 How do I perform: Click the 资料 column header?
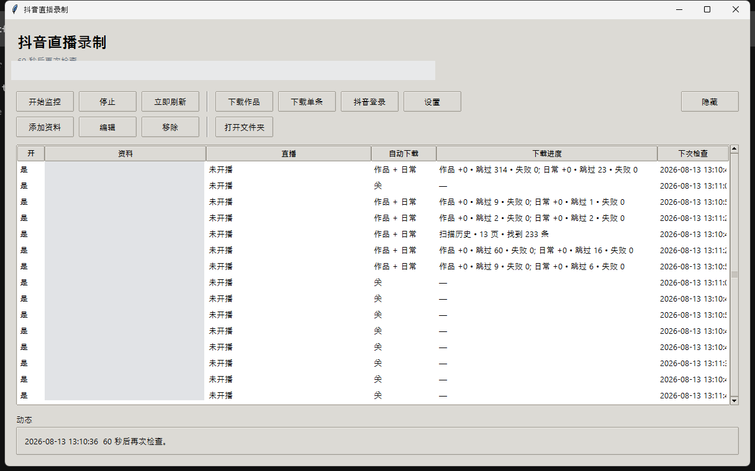pyautogui.click(x=125, y=153)
